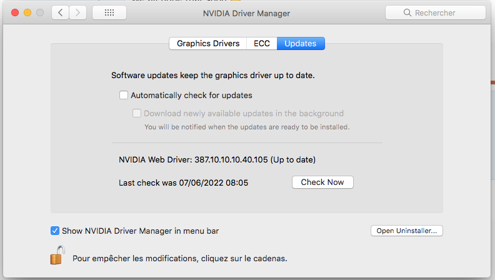Show all preferences with the grid button
The width and height of the screenshot is (495, 280).
pyautogui.click(x=109, y=12)
